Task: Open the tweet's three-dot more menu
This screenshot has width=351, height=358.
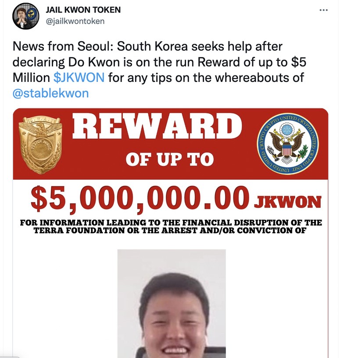Action: pos(324,10)
